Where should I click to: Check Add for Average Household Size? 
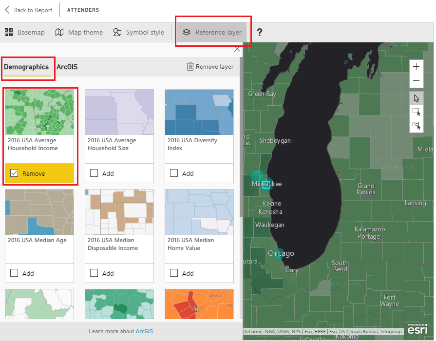click(x=94, y=173)
